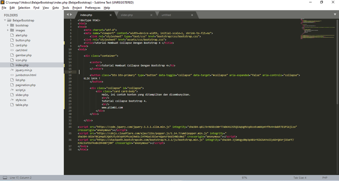Click the file icon beside gambar.php
The width and height of the screenshot is (339, 181).
12,55
